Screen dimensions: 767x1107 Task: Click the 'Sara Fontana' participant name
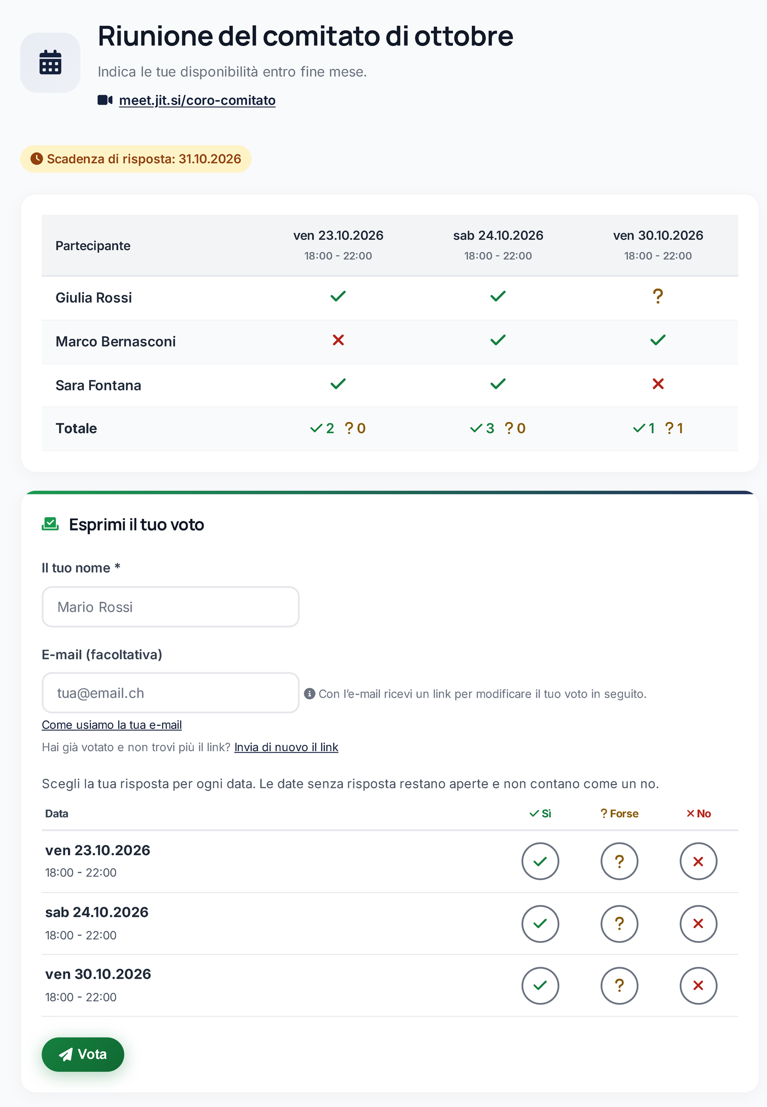click(x=98, y=385)
